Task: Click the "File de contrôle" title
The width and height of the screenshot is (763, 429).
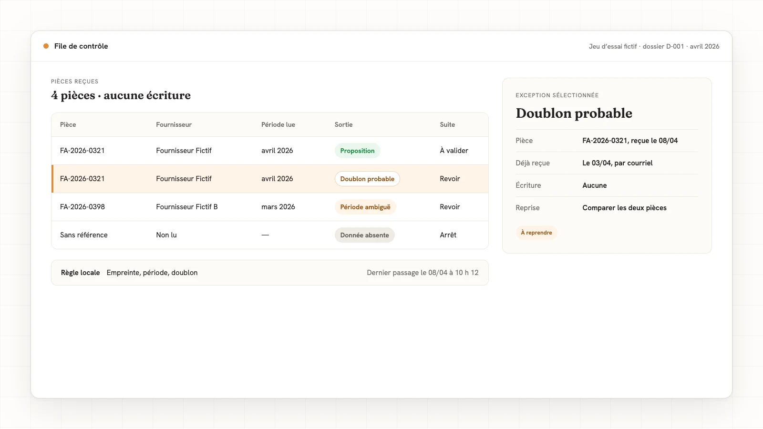Action: click(81, 46)
